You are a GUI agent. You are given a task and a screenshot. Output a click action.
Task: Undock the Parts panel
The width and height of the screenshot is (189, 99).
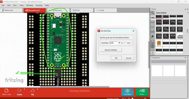tap(185, 9)
